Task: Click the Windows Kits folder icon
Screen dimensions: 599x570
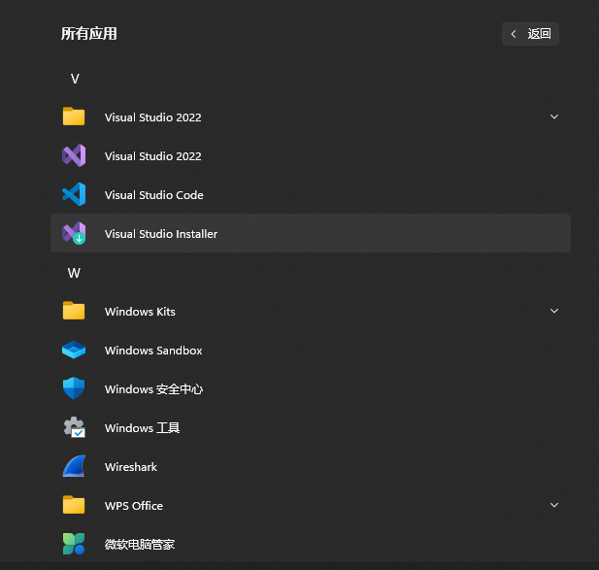Action: tap(74, 311)
